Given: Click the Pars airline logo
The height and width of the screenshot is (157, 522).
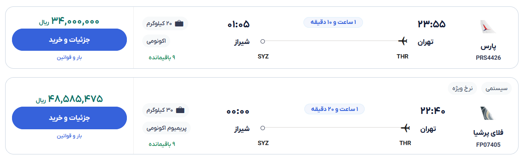Looking at the screenshot, I should [488, 27].
